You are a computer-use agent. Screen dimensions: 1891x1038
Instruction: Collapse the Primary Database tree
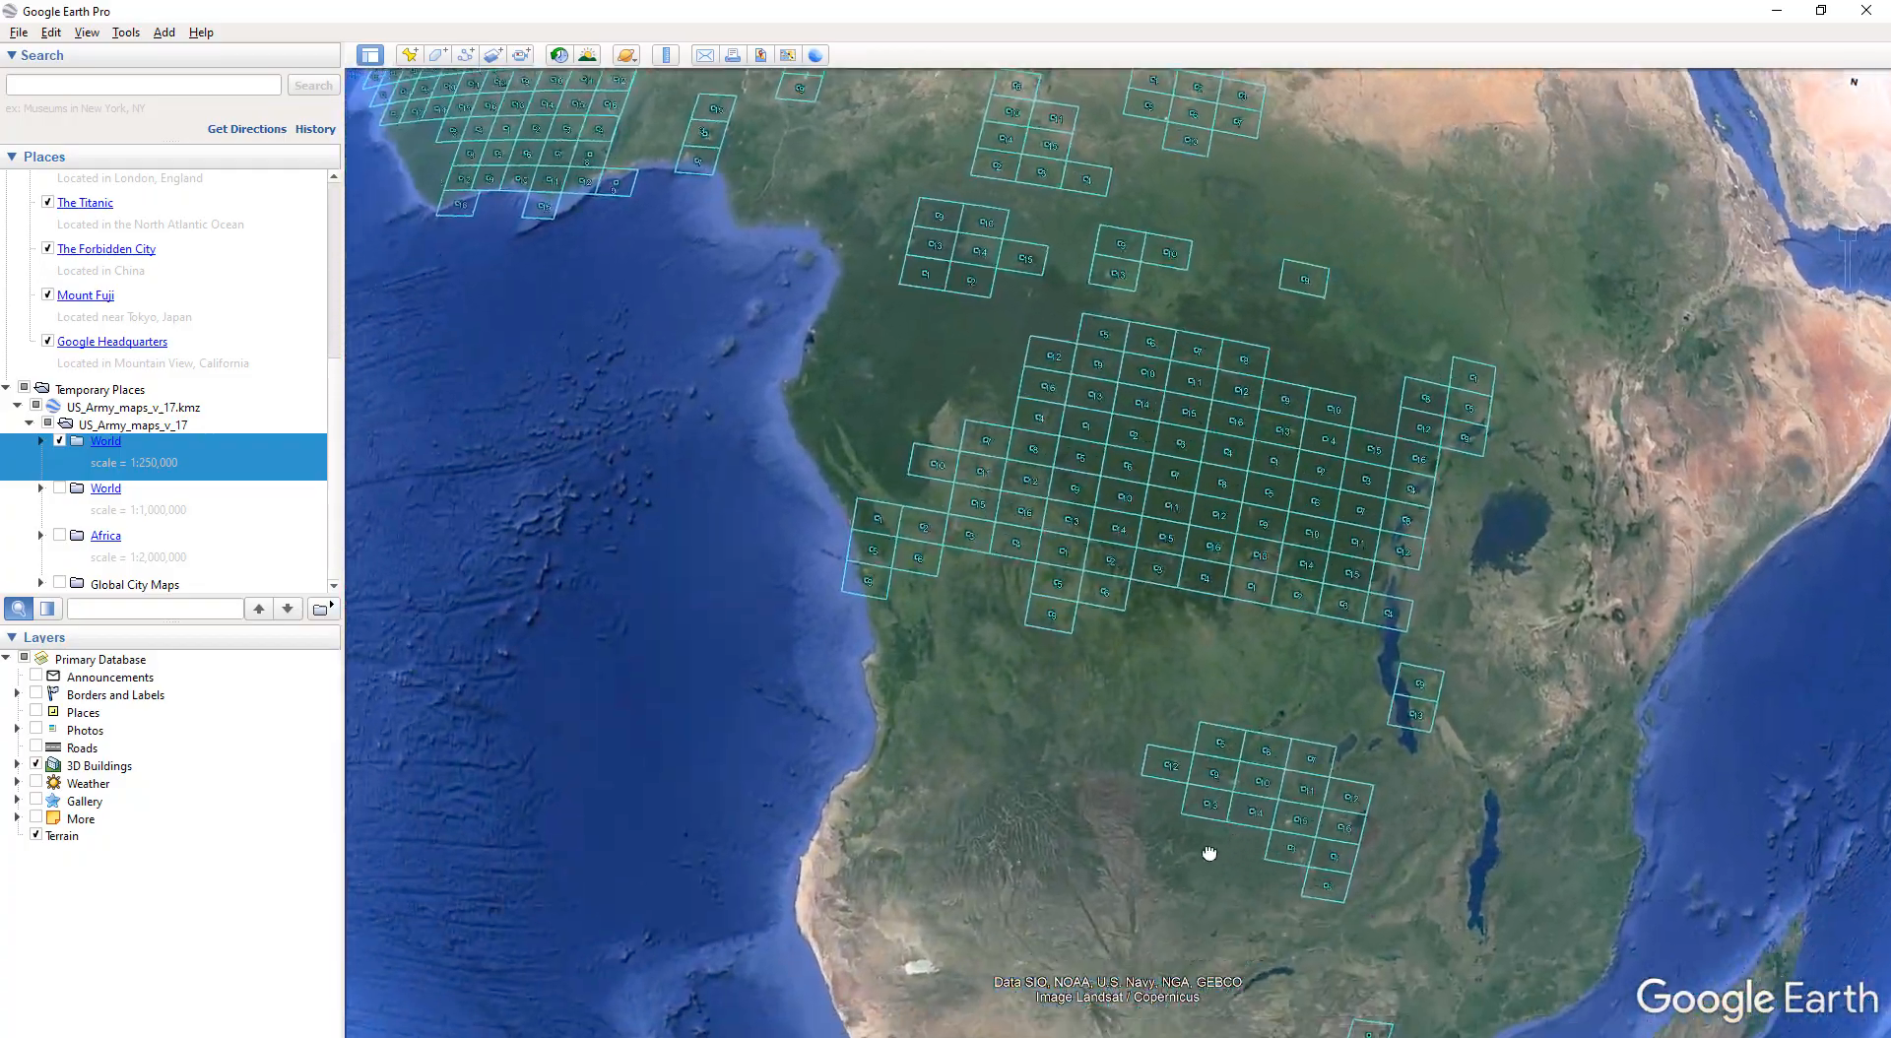tap(6, 657)
